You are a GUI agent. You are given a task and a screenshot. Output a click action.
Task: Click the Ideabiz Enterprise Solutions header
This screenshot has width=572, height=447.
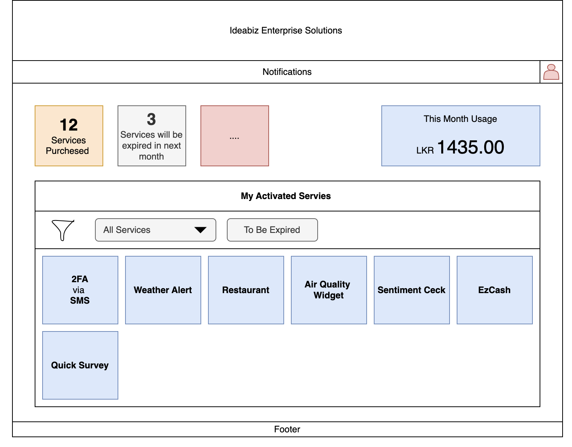tap(288, 30)
